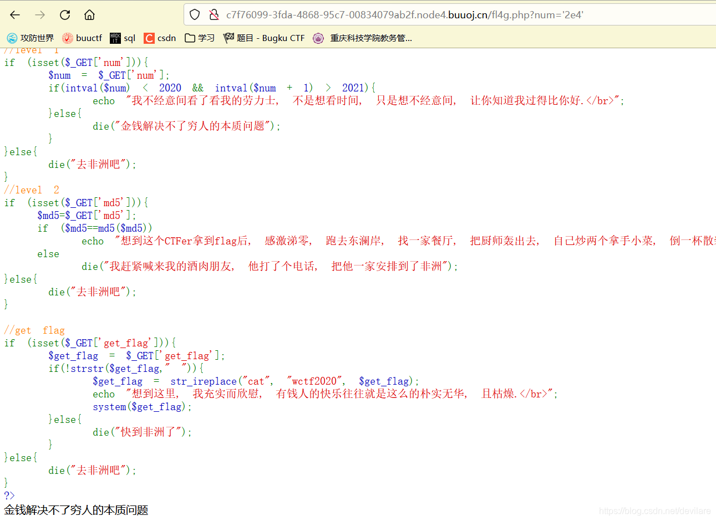
Task: Click the echo "想到这里, 我充实而欣慰" line
Action: tap(325, 394)
